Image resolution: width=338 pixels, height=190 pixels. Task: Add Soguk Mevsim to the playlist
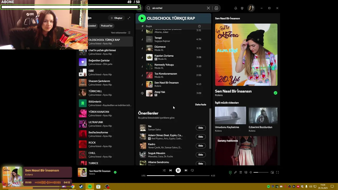(x=201, y=155)
